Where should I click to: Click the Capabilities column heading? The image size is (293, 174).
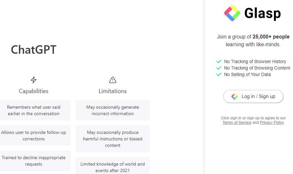click(34, 91)
